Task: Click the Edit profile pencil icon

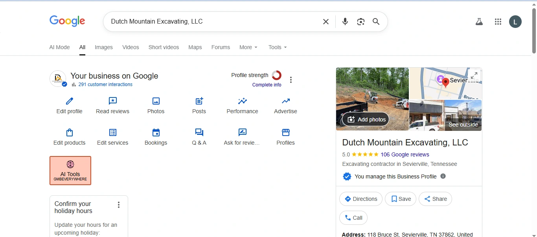Action: (x=70, y=101)
